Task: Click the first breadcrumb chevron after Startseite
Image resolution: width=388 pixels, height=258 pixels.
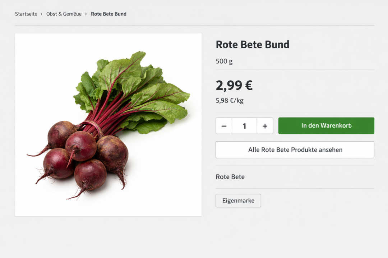Action: [x=42, y=14]
